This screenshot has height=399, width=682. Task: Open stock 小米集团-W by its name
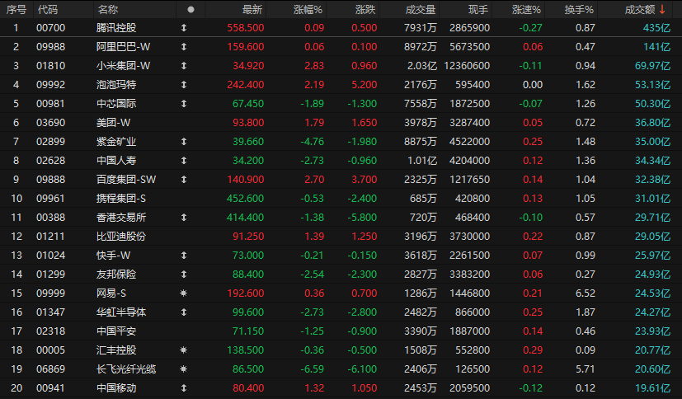click(x=123, y=66)
